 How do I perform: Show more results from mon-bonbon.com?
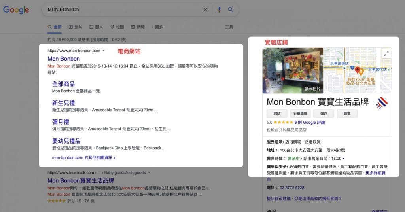84,157
